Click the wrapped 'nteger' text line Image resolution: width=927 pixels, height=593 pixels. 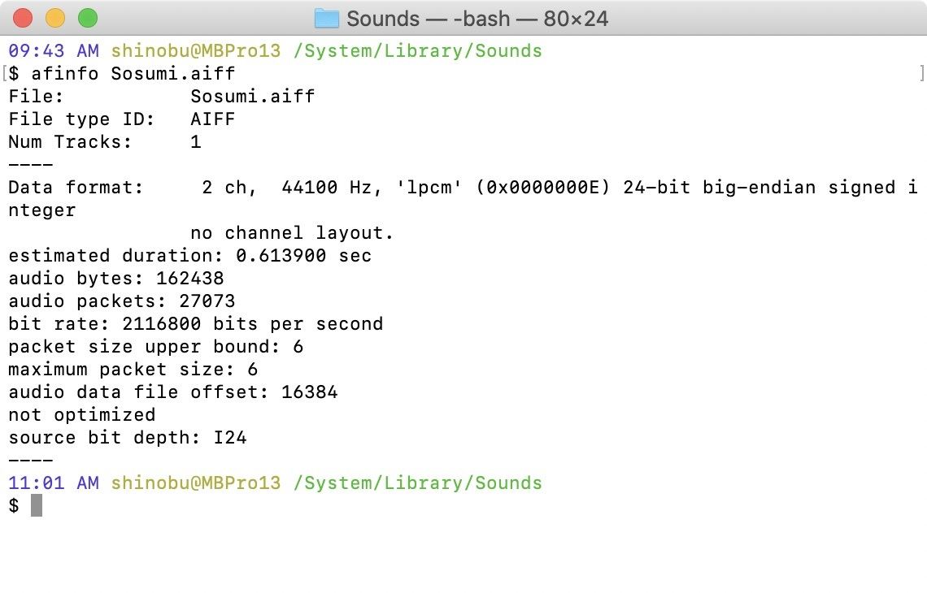coord(42,210)
